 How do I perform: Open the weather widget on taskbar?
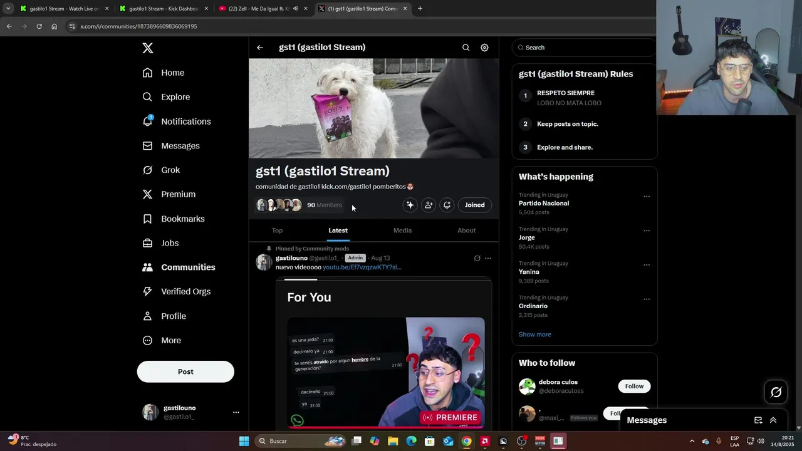33,441
